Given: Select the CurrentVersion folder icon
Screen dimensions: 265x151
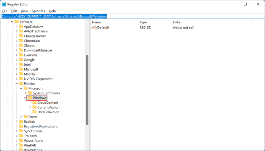Looking at the screenshot, I should (x=35, y=107).
